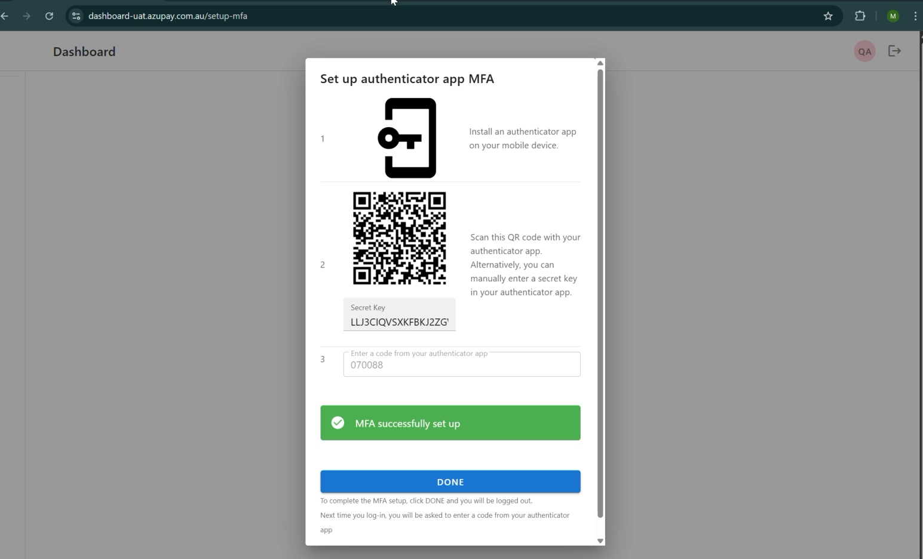Open site information icon in address bar
Viewport: 923px width, 559px height.
[76, 16]
